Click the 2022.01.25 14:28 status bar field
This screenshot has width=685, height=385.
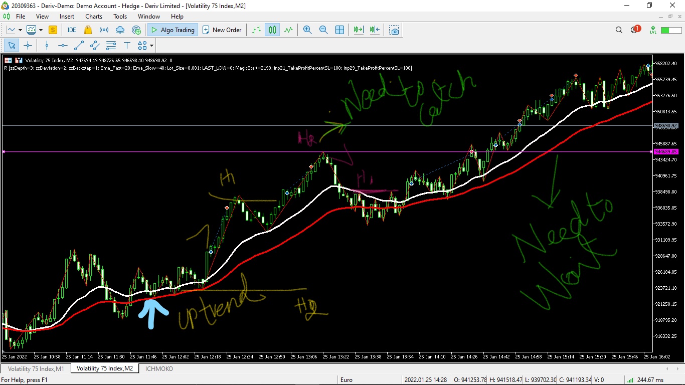(x=425, y=380)
